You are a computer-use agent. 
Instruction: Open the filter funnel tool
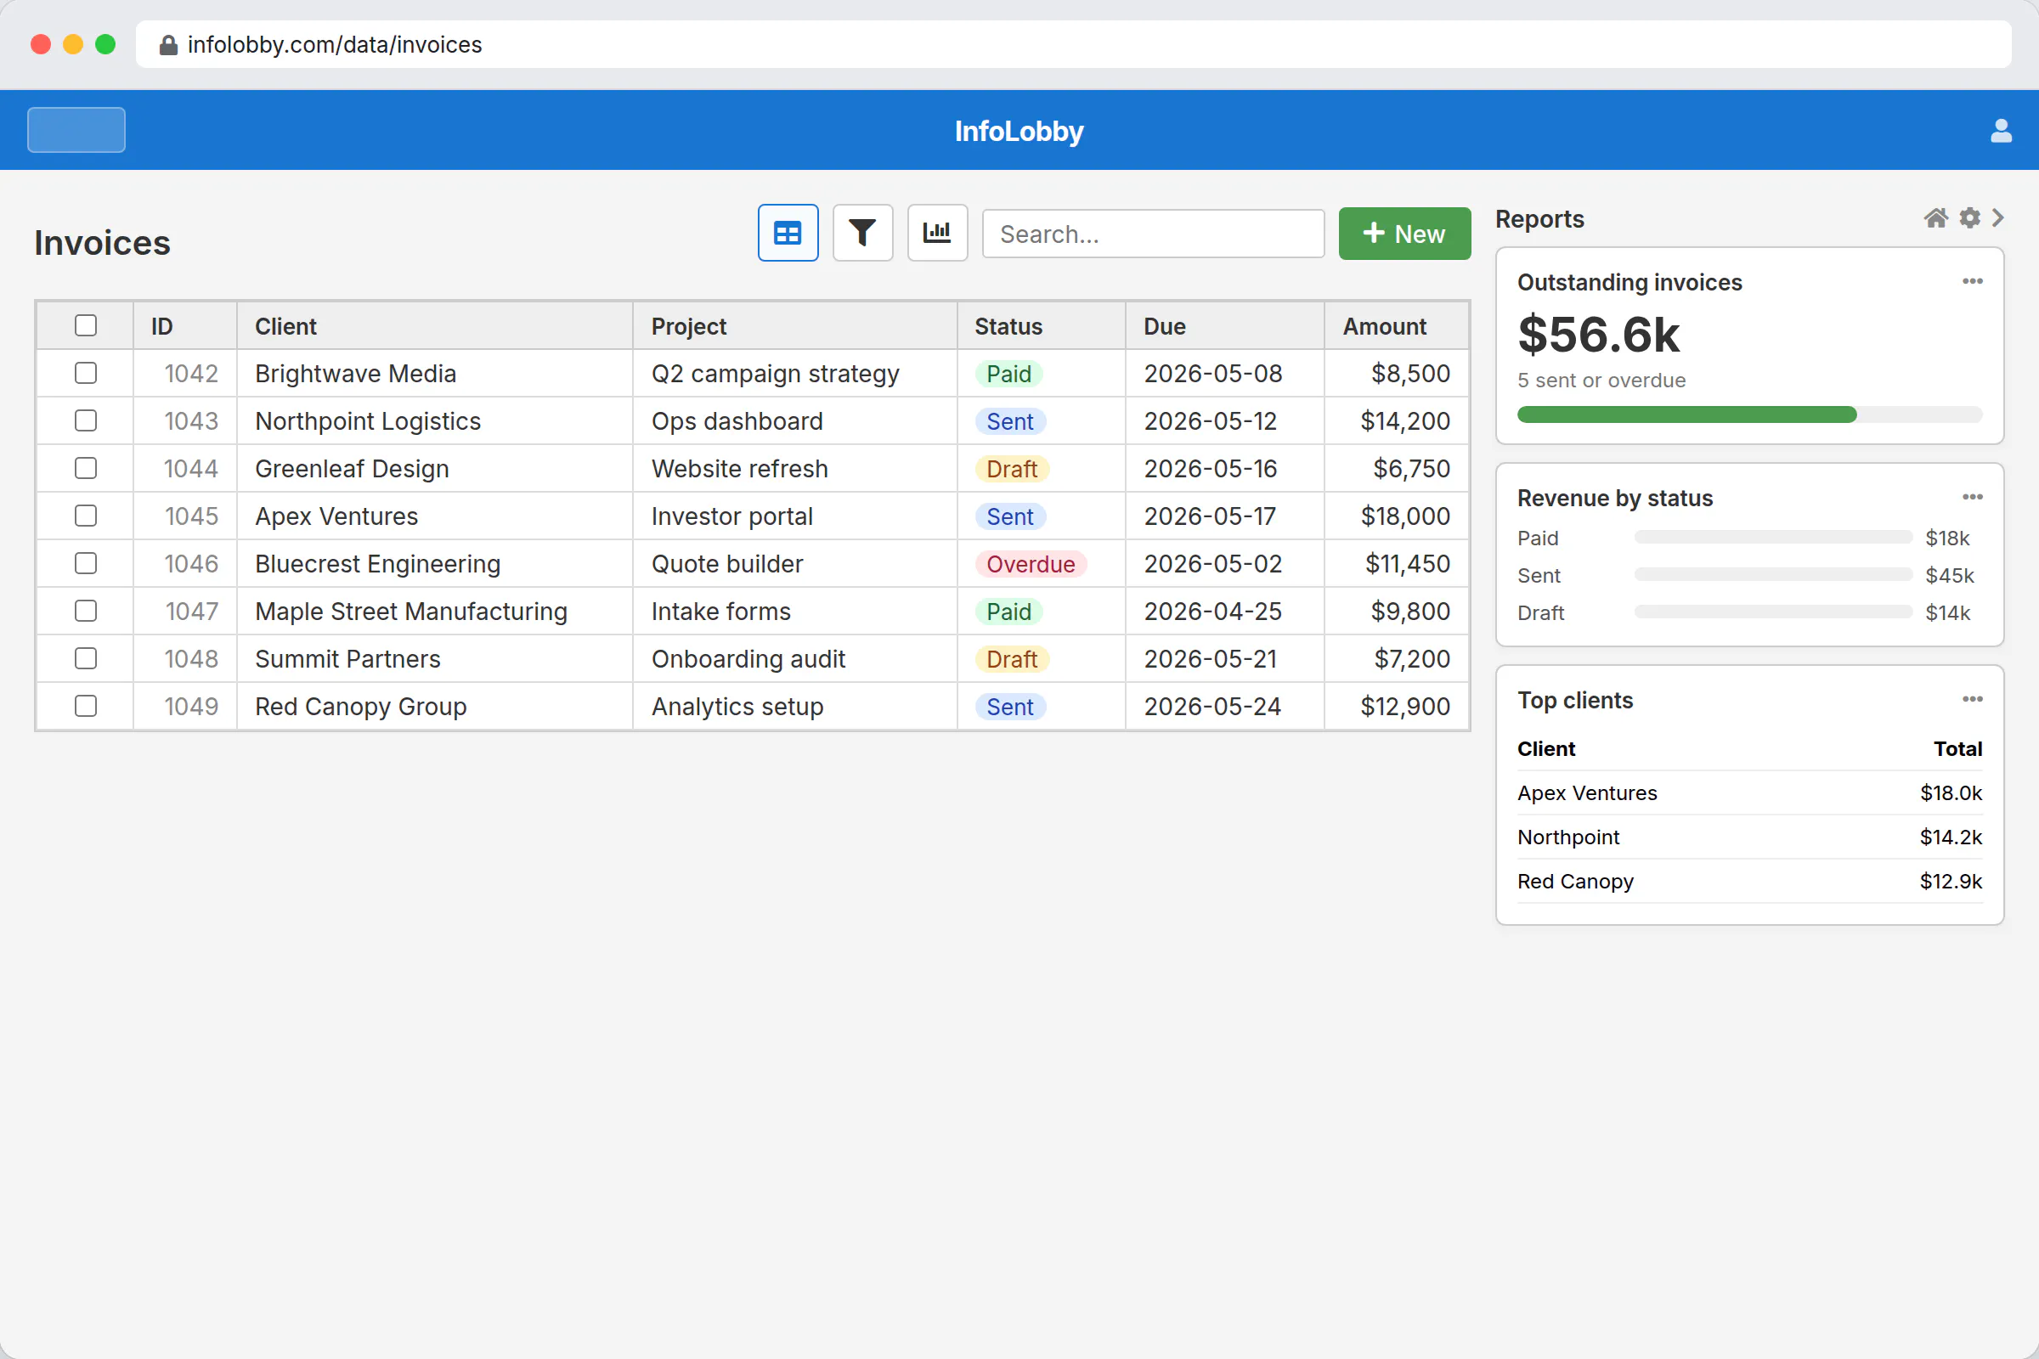tap(861, 233)
